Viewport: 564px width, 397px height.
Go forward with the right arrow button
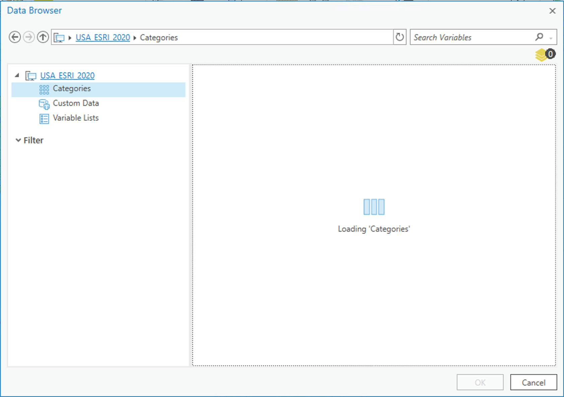[29, 37]
